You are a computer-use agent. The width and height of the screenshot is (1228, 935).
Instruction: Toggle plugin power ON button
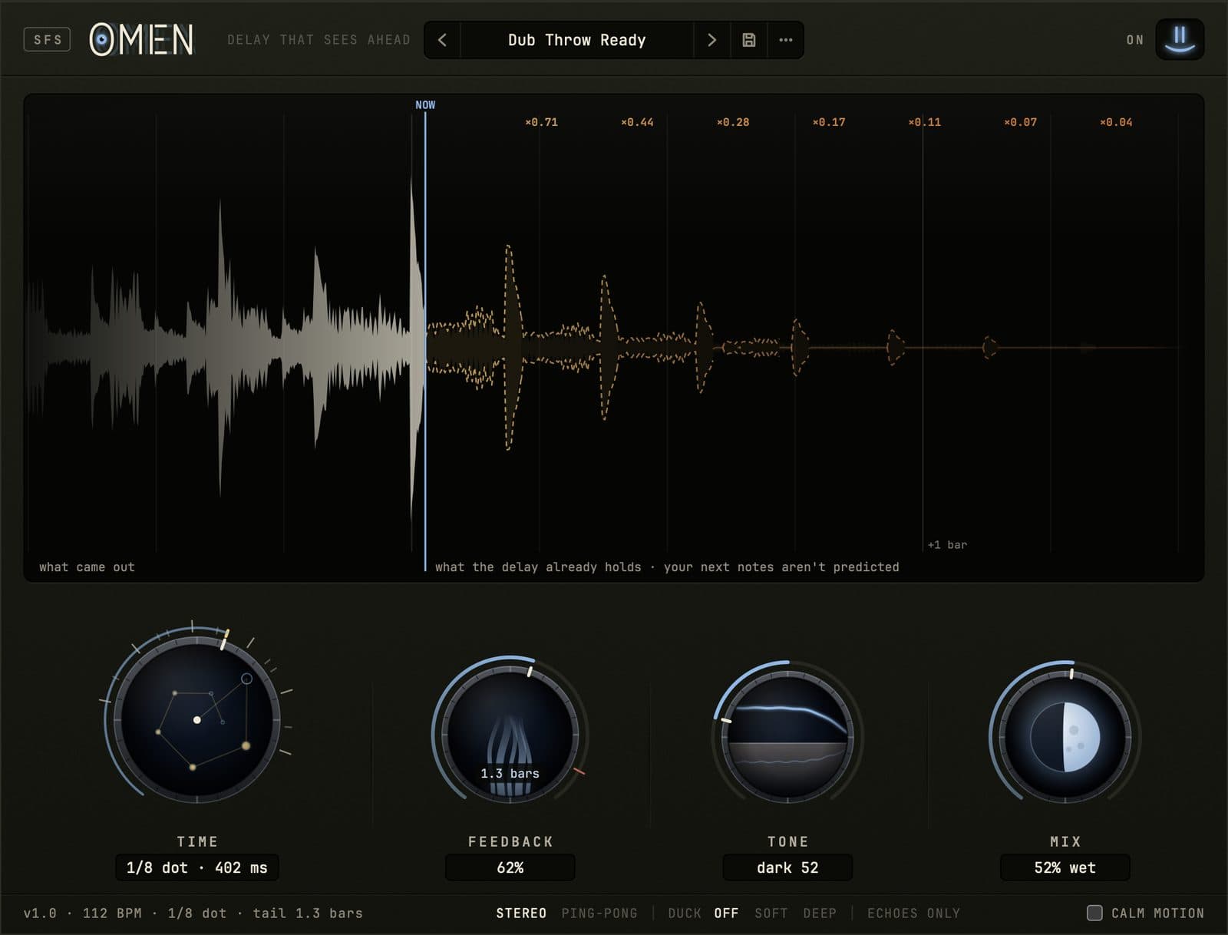(1180, 39)
